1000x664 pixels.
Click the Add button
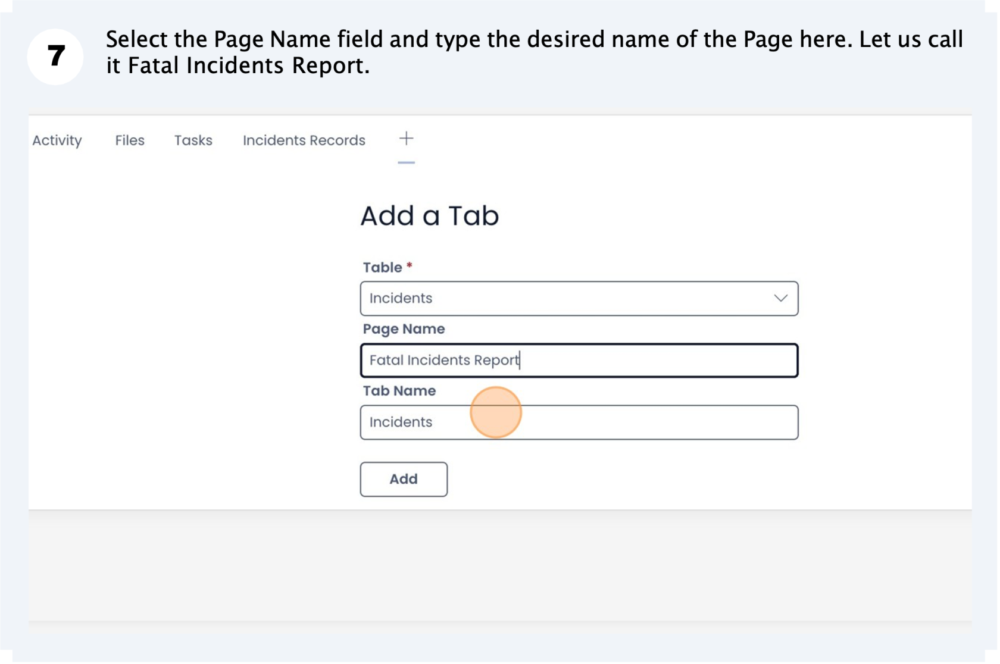tap(404, 480)
